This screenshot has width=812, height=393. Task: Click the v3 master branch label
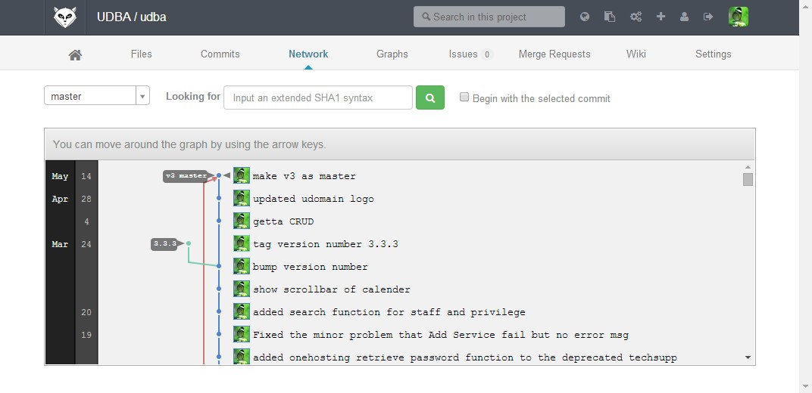186,175
